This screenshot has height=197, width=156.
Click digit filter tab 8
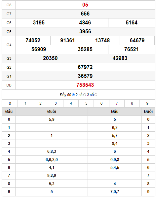click(132, 103)
